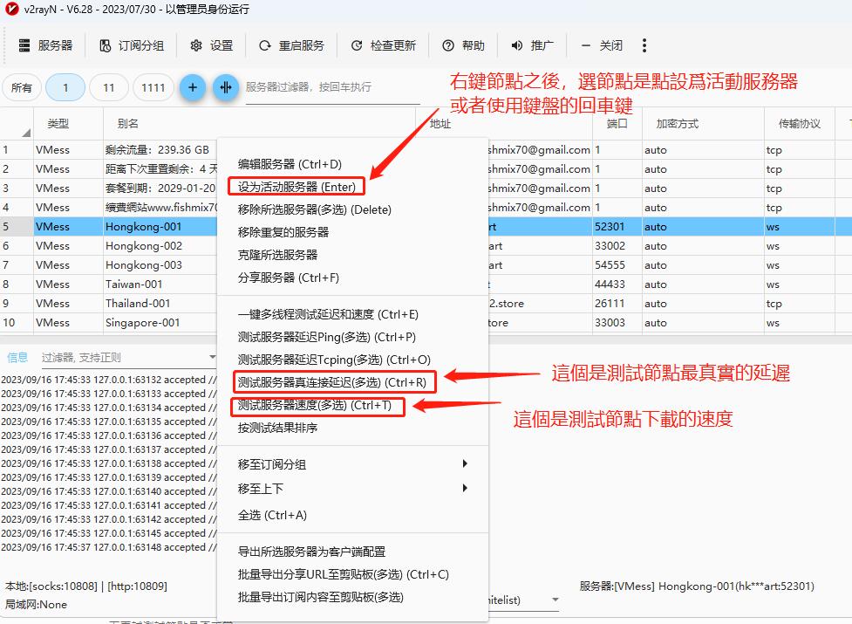Sort by the 端口 column header
852x624 pixels.
tap(617, 124)
